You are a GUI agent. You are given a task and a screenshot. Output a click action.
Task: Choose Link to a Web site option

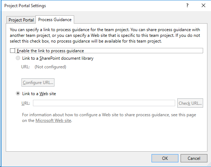[18, 93]
